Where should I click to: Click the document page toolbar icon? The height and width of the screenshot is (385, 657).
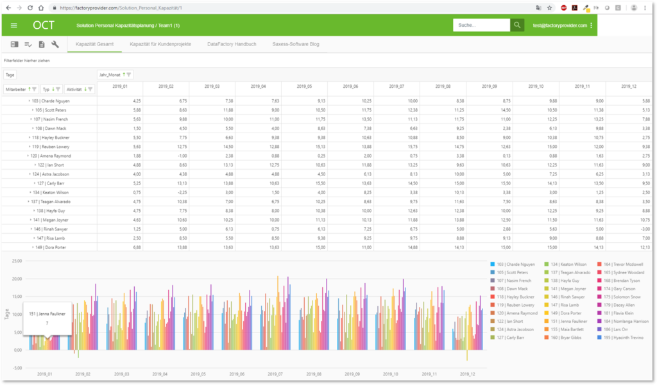42,44
